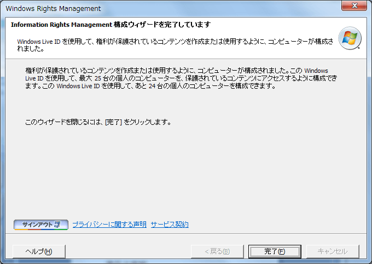372x264 pixels.
Task: Select the wizard heading "Information Rights Management 構成ウィザードを完了しています"
Action: point(111,25)
